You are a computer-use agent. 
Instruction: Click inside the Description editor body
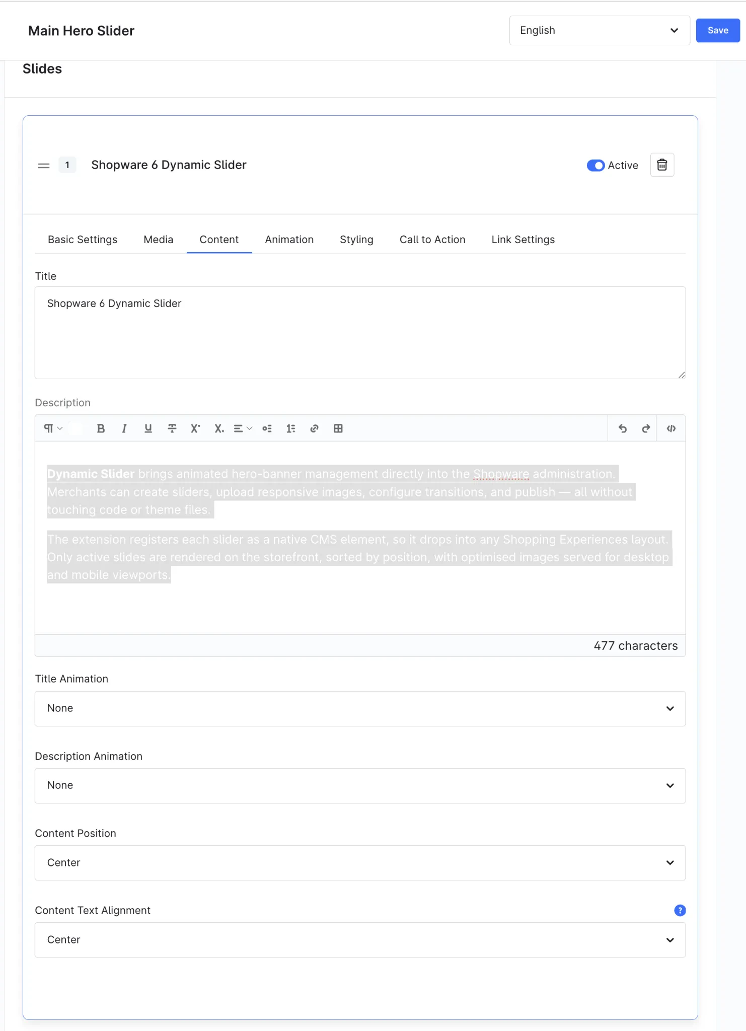click(360, 538)
